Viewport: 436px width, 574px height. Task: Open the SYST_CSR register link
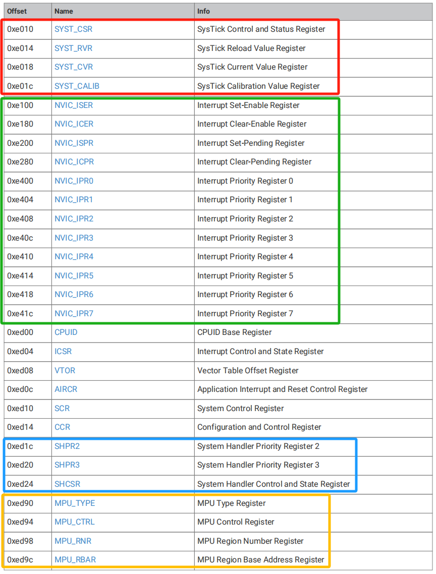point(73,29)
